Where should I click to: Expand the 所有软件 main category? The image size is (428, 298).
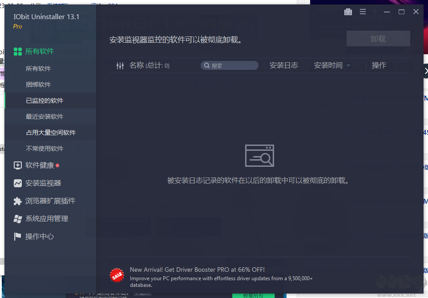pos(40,51)
